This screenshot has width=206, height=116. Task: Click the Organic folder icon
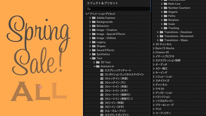point(165,12)
